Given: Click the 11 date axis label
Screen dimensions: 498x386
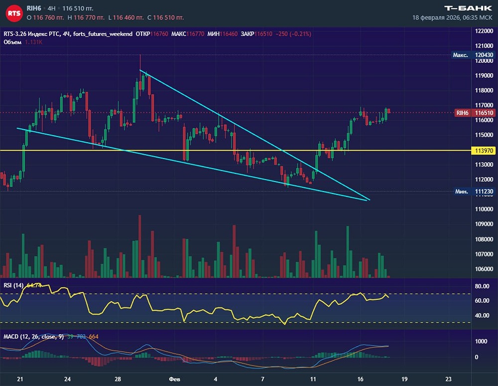Looking at the screenshot, I should tap(313, 379).
